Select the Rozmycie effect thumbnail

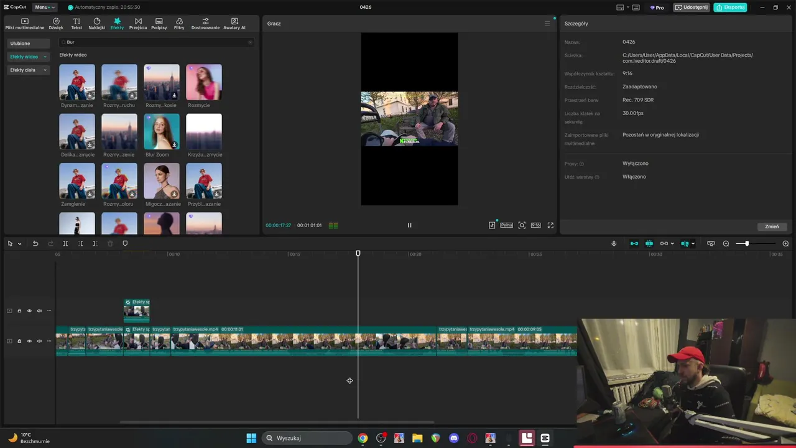click(x=204, y=82)
